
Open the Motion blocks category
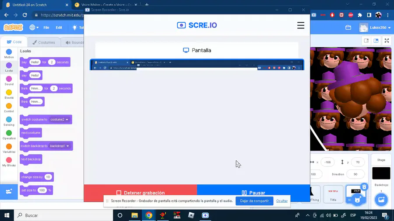9,54
